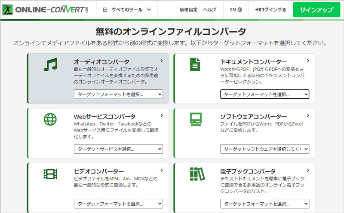Open the Web service target service dropdown
Screen dimensions: 344x213
coord(118,149)
